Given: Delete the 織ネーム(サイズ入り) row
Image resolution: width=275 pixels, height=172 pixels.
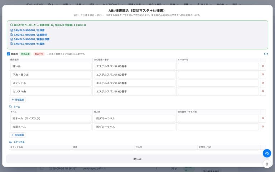Looking at the screenshot, I should 263,118.
